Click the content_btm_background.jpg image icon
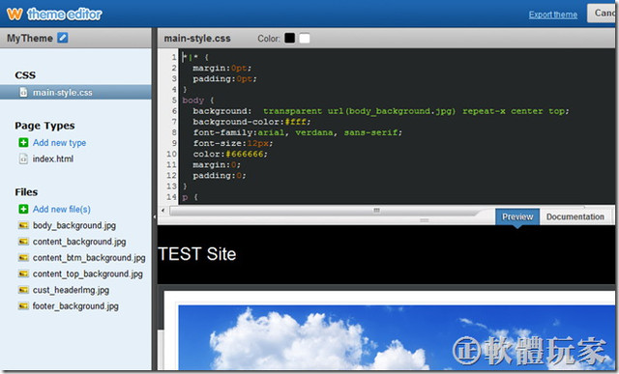619x374 pixels. pyautogui.click(x=23, y=258)
